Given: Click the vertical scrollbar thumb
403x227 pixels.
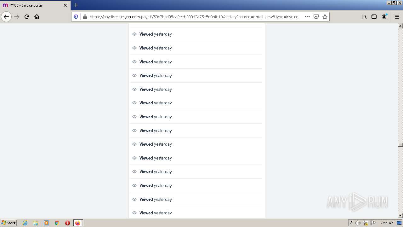Looking at the screenshot, I should click(400, 145).
